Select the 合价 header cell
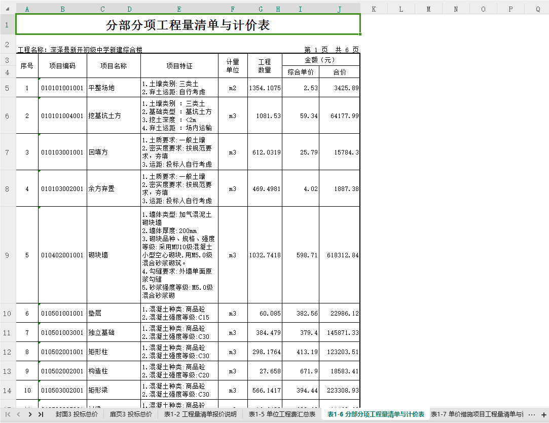This screenshot has height=423, width=549. 339,72
